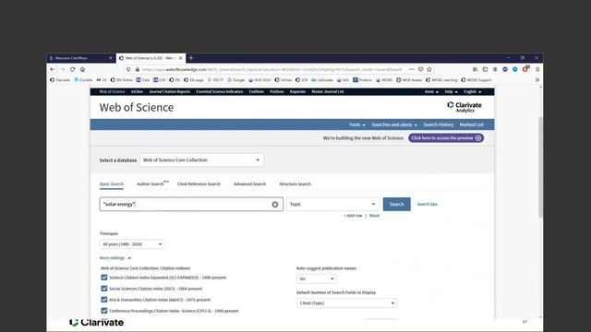591x332 pixels.
Task: Open Search History
Action: [439, 125]
